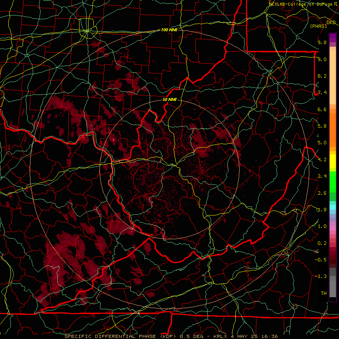Image resolution: width=339 pixels, height=339 pixels.
Task: Click the 6.6 value on color scale
Action: [x=322, y=109]
